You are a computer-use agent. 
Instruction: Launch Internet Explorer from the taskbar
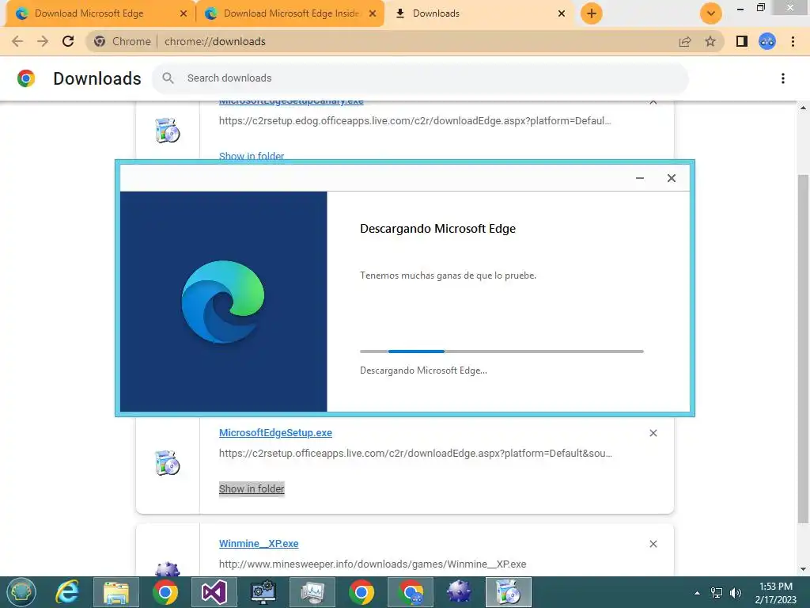pos(68,592)
